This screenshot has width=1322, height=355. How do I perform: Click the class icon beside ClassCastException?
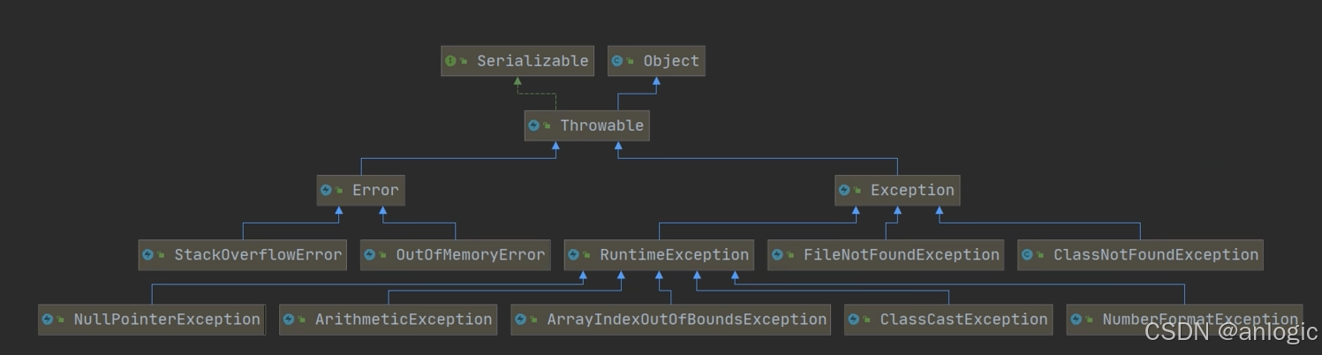[855, 319]
